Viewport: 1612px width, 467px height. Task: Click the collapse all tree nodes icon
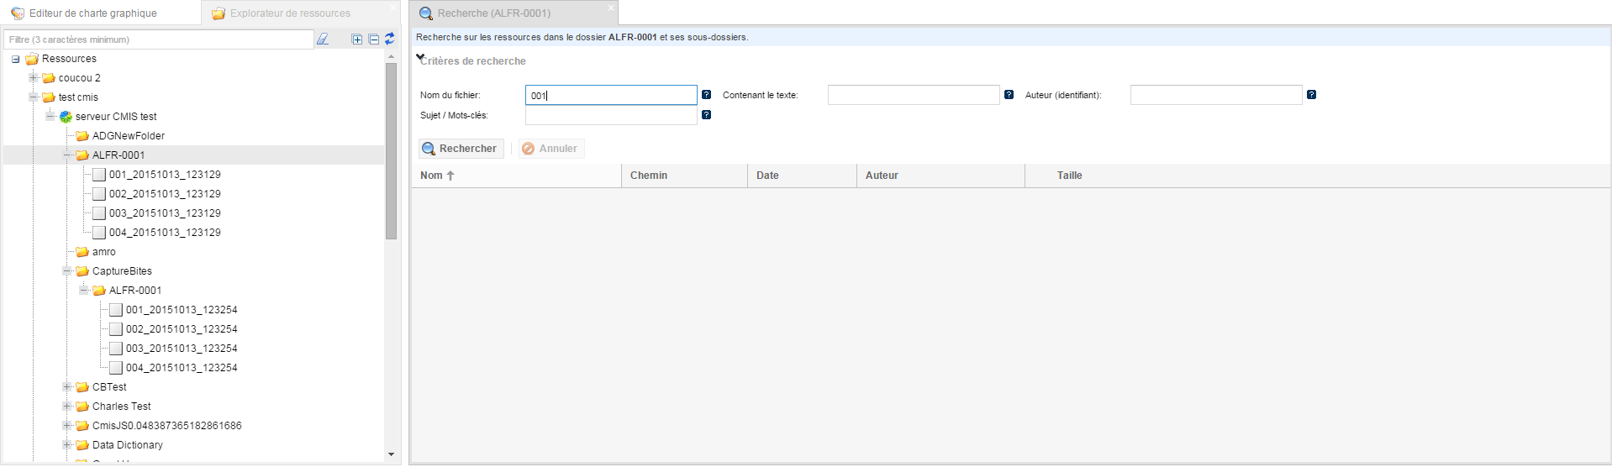(374, 39)
